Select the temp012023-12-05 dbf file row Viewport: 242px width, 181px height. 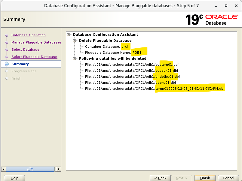[155, 89]
